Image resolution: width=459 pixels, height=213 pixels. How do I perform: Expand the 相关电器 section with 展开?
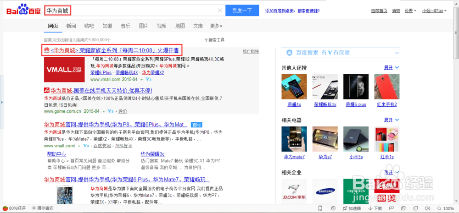(392, 120)
